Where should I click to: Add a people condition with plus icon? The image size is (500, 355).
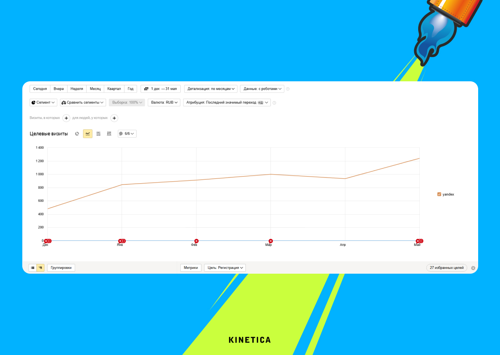click(114, 118)
